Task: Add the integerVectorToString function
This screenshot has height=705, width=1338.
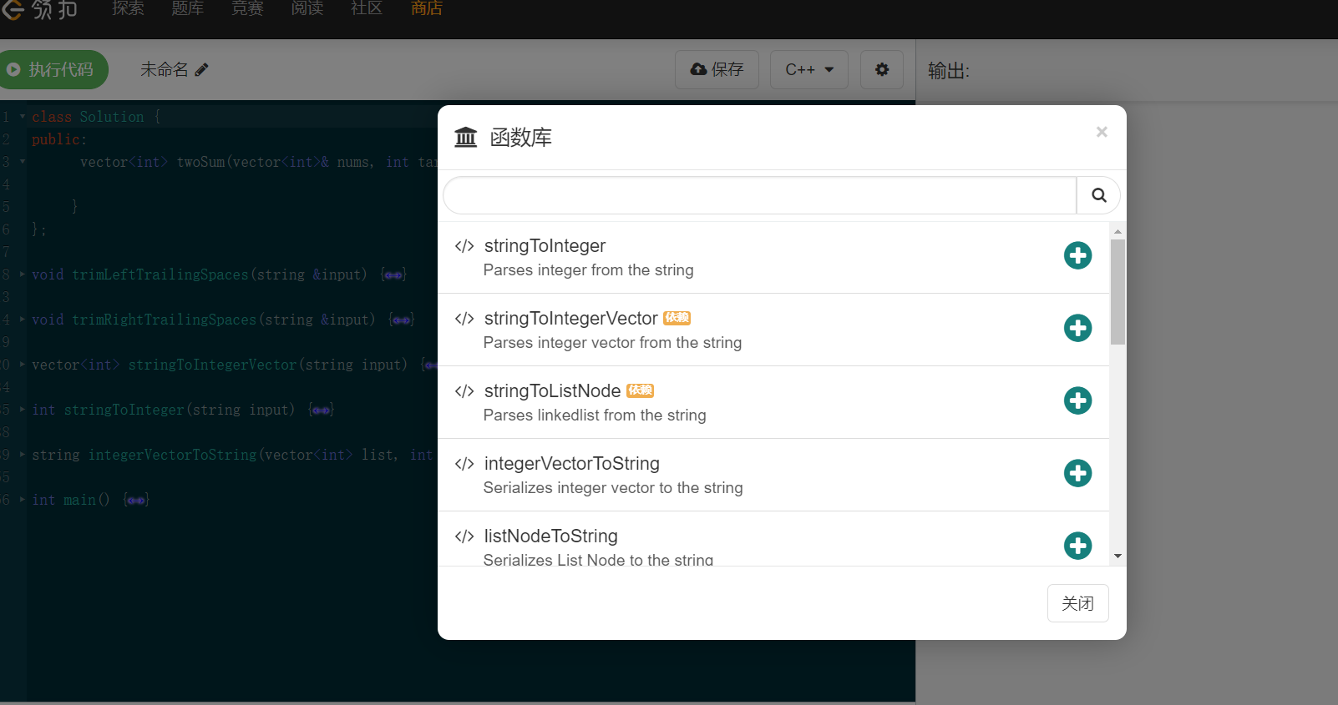Action: coord(1077,473)
